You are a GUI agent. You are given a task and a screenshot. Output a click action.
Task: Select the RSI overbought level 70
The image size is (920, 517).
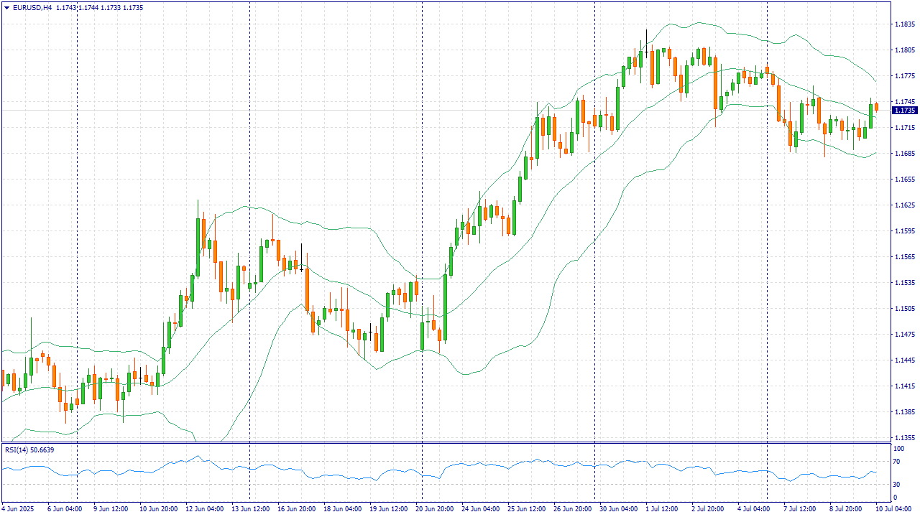click(896, 462)
